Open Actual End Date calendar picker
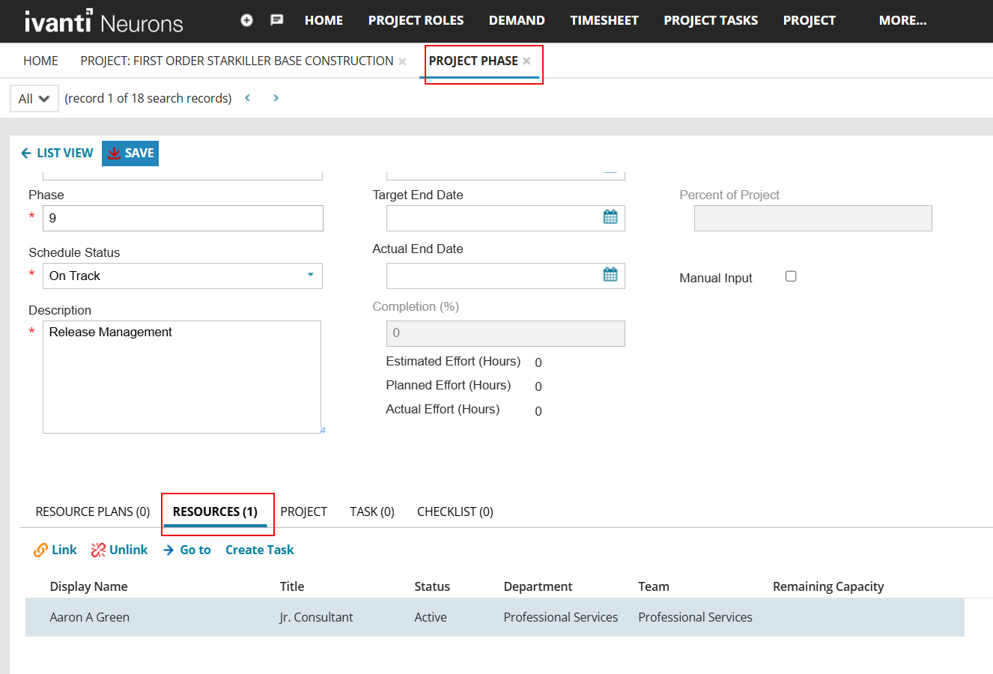Screen dimensions: 993x674 point(610,275)
